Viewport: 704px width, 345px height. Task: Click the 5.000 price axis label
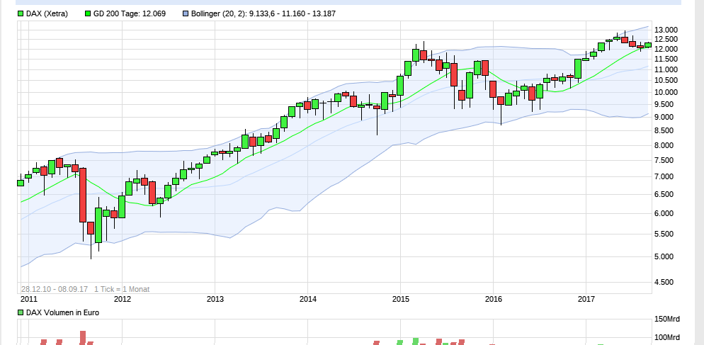point(666,257)
